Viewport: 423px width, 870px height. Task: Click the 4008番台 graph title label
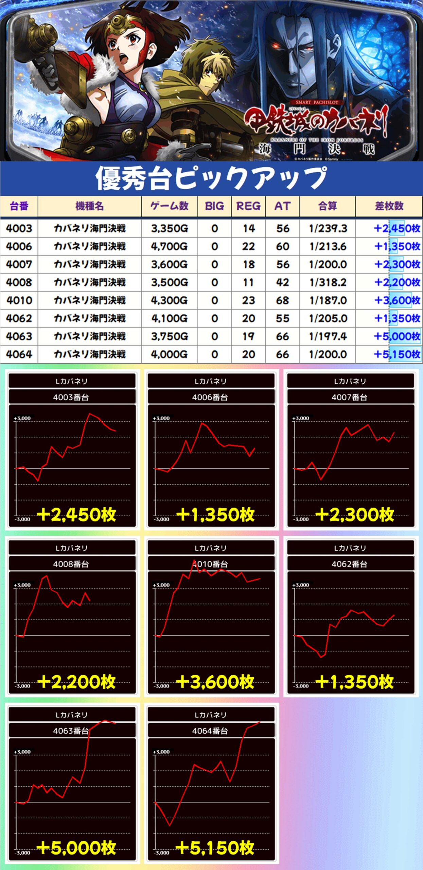pos(72,564)
